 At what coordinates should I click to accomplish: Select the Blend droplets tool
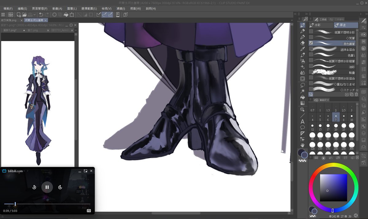[303, 72]
